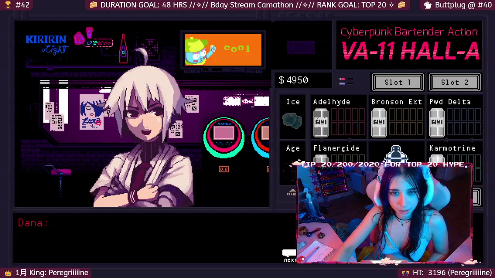Click the blue-haired girl poster

tap(92, 112)
